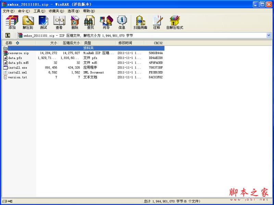Click the 删除 (Delete) toolbar icon
The image size is (274, 205).
click(75, 22)
